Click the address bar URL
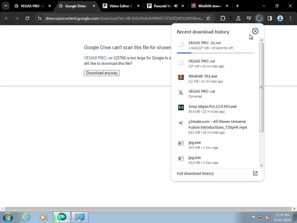The height and width of the screenshot is (223, 297). click(124, 18)
